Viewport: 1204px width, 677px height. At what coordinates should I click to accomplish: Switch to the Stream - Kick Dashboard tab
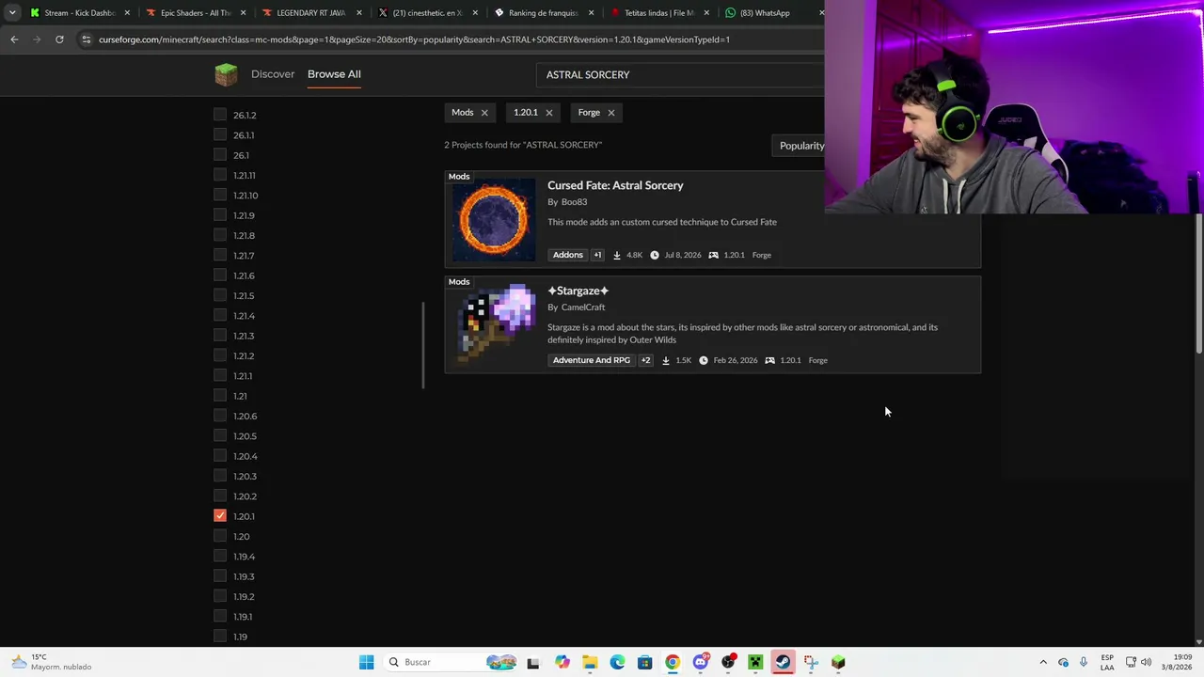(x=79, y=13)
